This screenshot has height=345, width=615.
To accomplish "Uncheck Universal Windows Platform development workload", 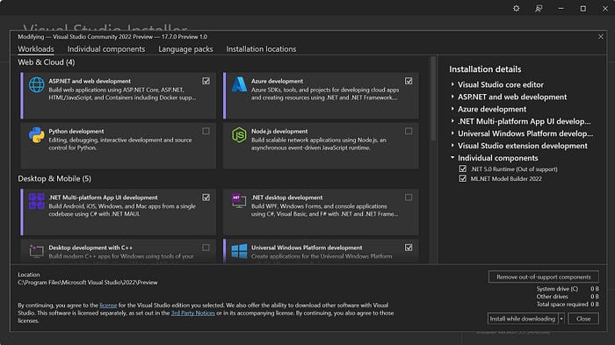I will click(x=409, y=248).
